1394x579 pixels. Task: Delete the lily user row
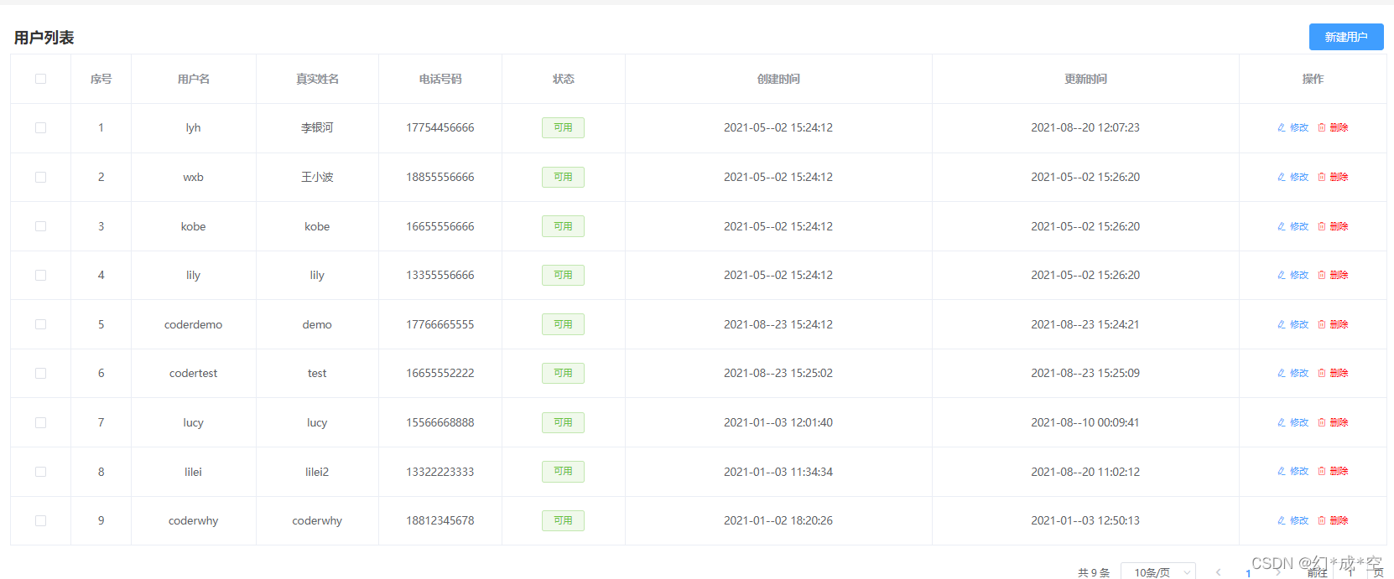1333,275
